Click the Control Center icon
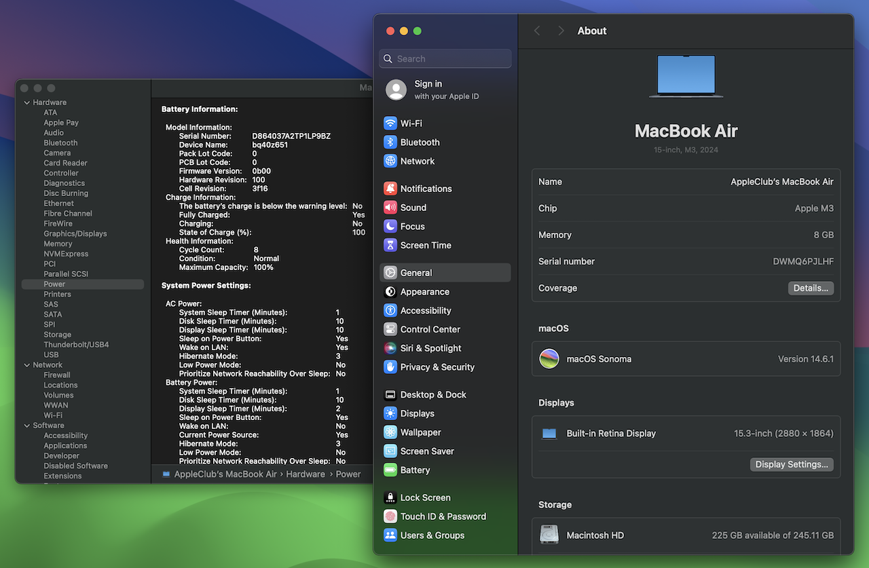Image resolution: width=869 pixels, height=568 pixels. (390, 330)
